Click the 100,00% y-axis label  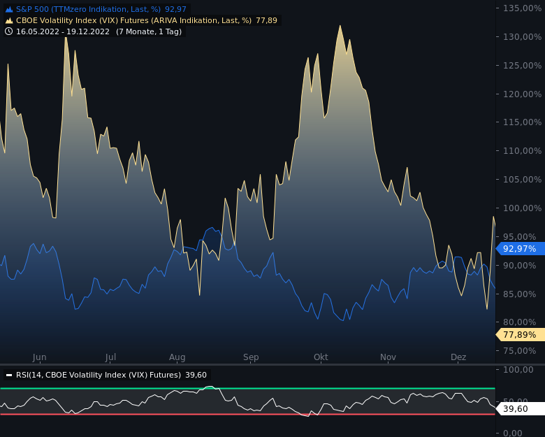tap(519, 208)
